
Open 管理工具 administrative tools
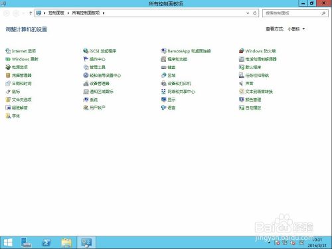(x=94, y=67)
